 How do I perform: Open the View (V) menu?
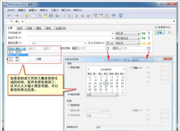click(33, 10)
